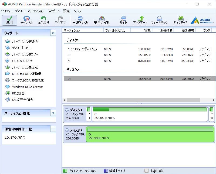Viewport: 216px width, 174px height.
Task: Sort by the 使用領域 column header
Action: [x=163, y=30]
